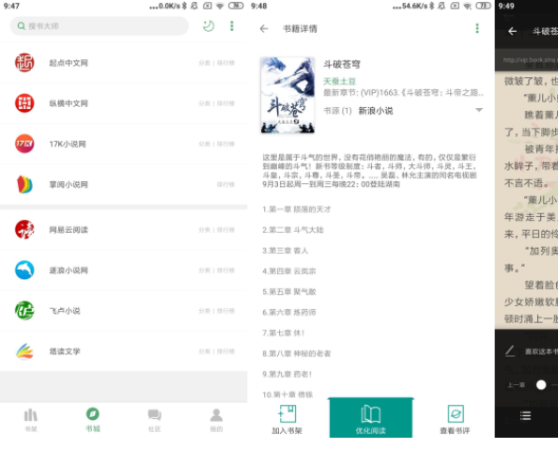Click 加入书架 add to shelf button
The height and width of the screenshot is (449, 558).
(x=287, y=420)
